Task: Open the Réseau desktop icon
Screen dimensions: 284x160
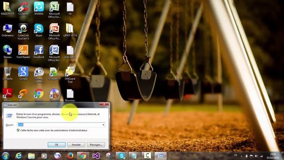Action: coord(8,52)
